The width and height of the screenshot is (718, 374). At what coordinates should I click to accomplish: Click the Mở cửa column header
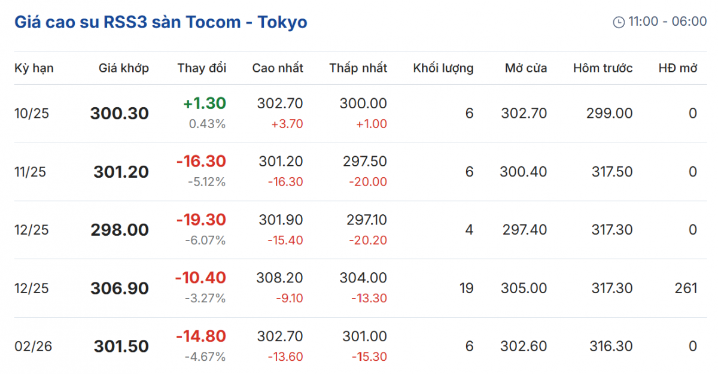coord(525,68)
